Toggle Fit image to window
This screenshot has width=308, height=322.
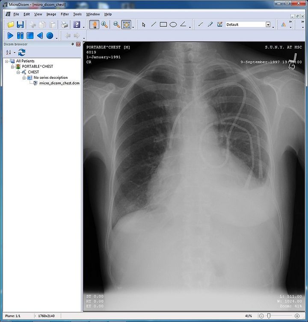point(126,25)
